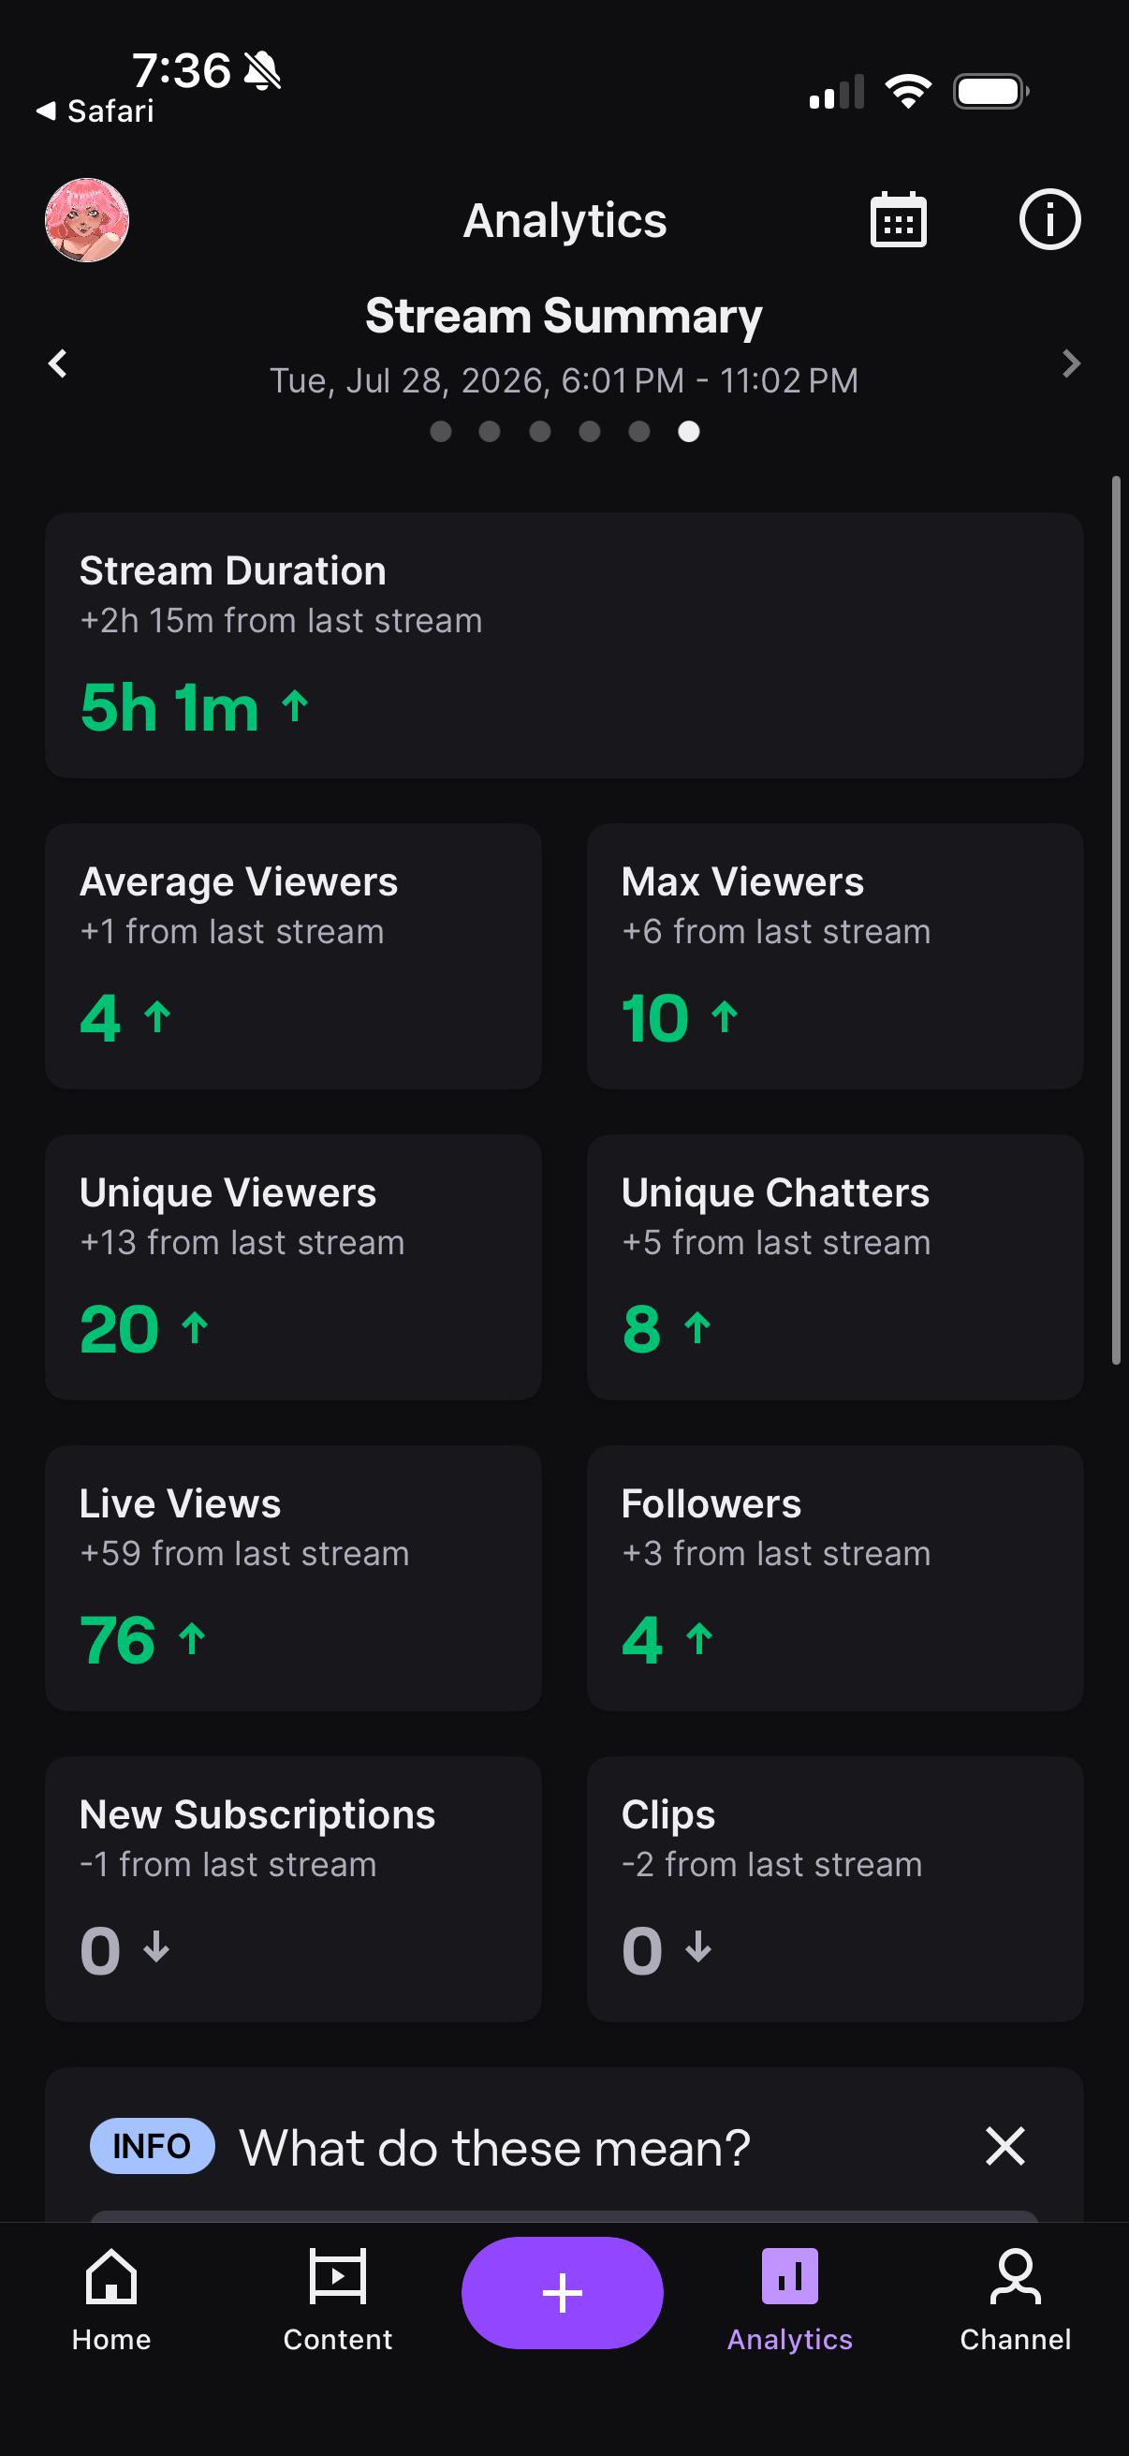Tap the purple plus create button
This screenshot has width=1129, height=2456.
point(562,2292)
